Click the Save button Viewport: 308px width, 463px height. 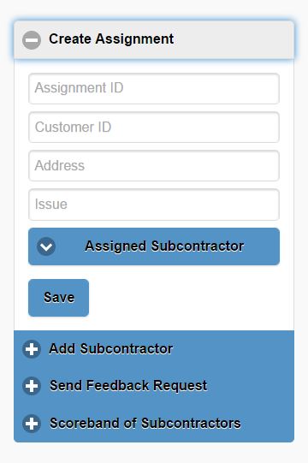point(58,298)
